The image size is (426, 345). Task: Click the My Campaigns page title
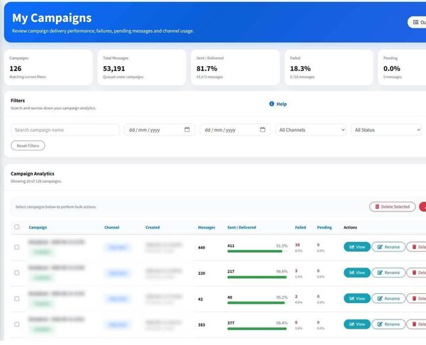(x=52, y=18)
